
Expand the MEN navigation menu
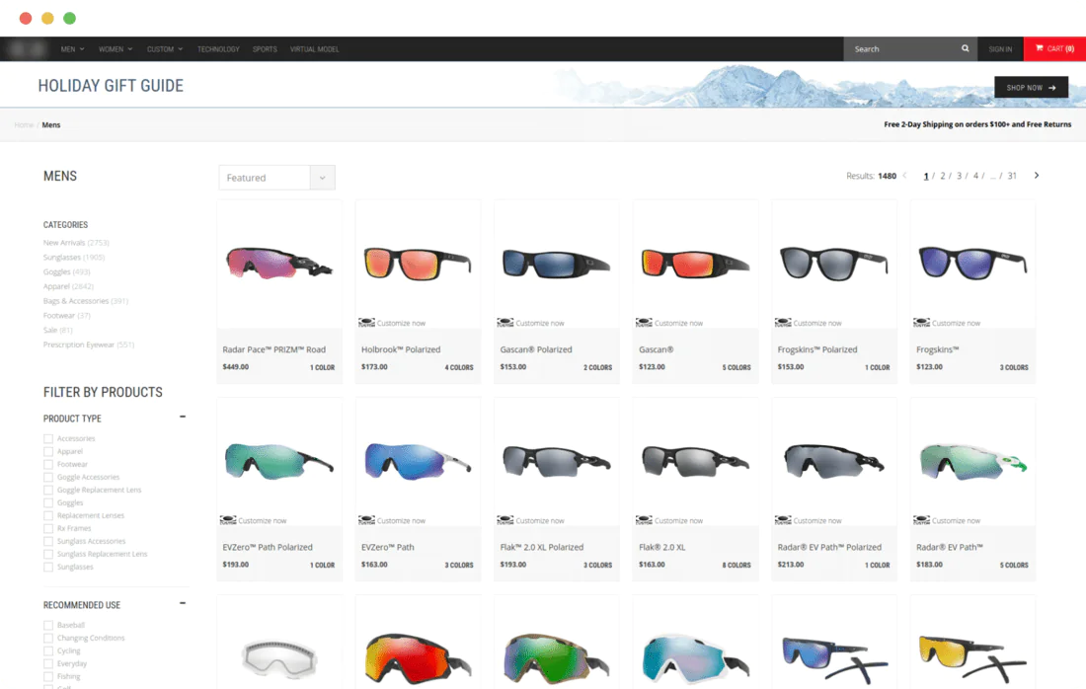[x=72, y=49]
